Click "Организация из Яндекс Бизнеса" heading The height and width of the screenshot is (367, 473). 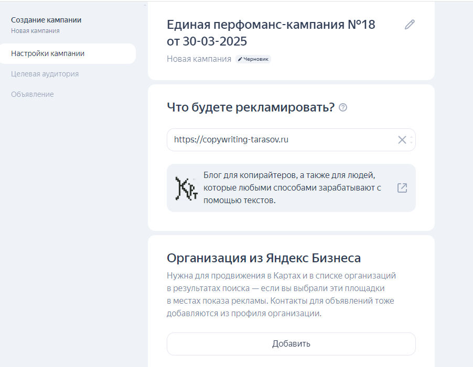click(264, 258)
